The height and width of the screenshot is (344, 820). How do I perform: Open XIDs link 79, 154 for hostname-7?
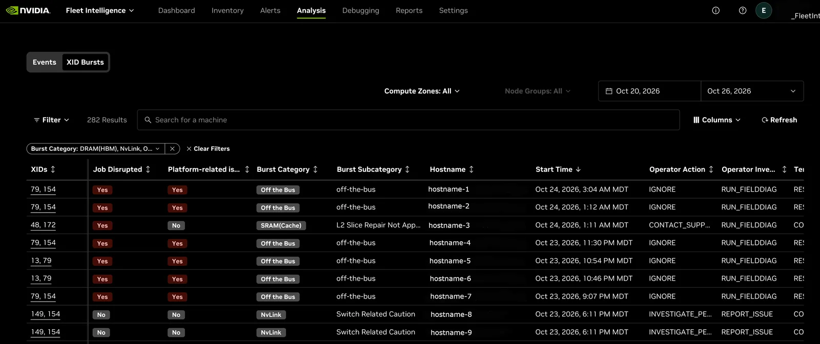43,296
